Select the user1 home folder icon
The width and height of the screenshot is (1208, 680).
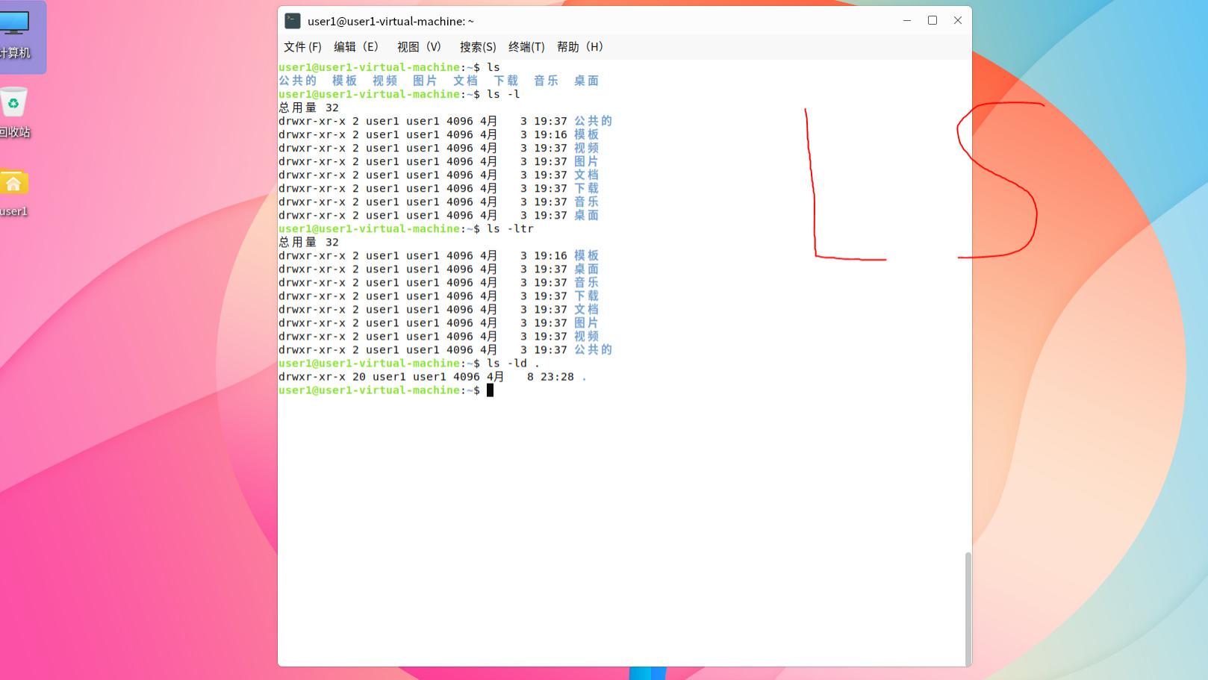[x=13, y=193]
